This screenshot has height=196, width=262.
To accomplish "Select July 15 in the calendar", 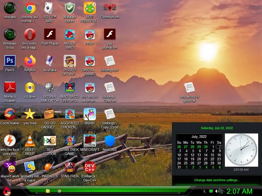I will (x=212, y=155).
